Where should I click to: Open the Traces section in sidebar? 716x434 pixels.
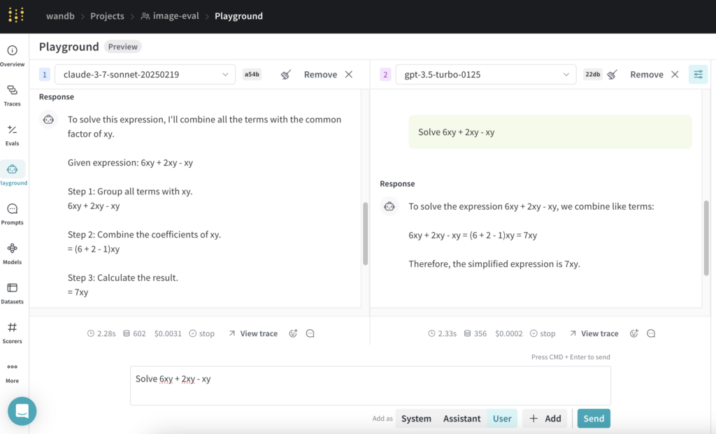pos(13,94)
